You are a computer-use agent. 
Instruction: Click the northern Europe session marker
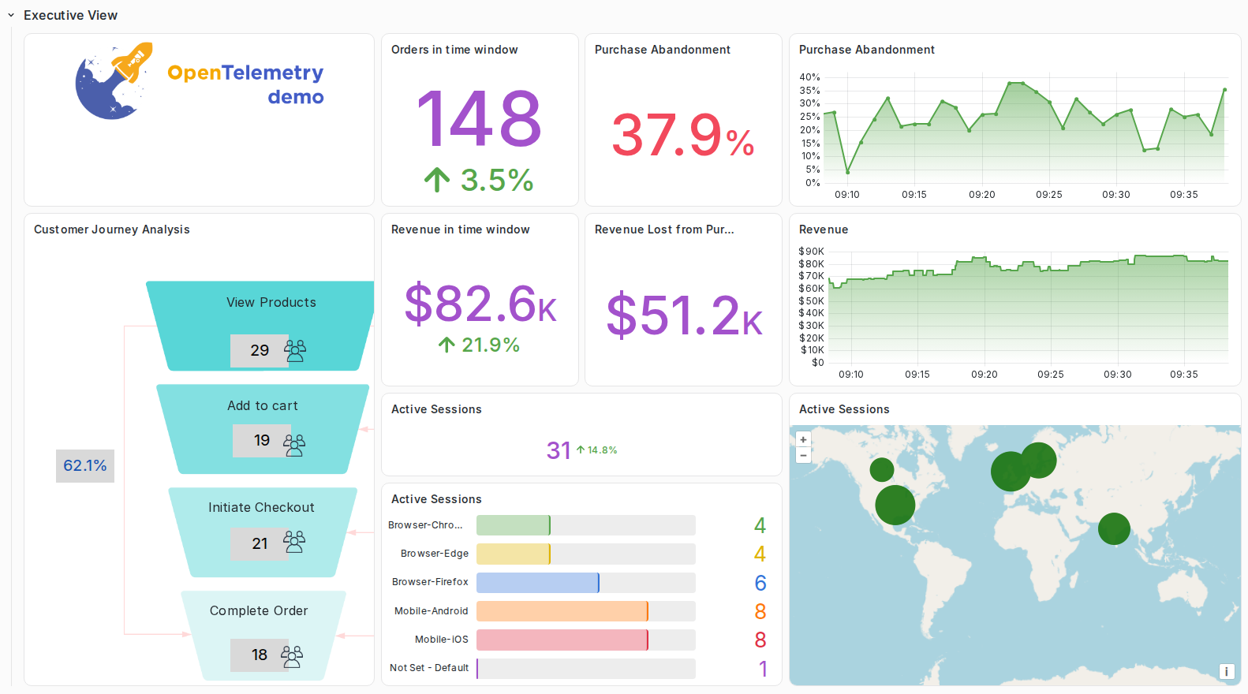pos(1039,460)
